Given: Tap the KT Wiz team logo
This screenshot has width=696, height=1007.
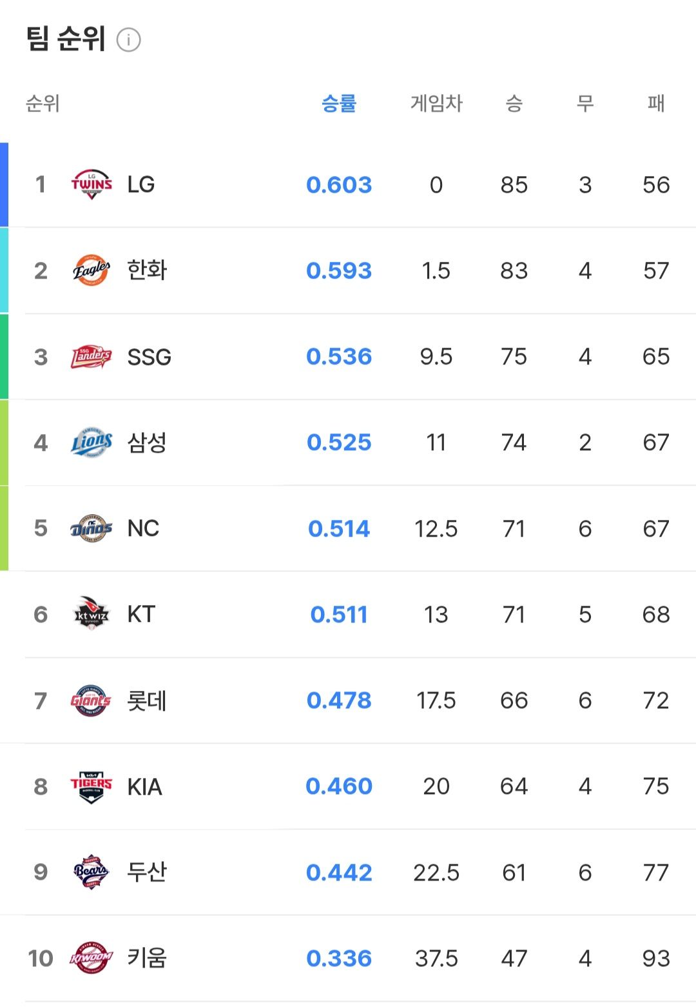Looking at the screenshot, I should click(91, 614).
